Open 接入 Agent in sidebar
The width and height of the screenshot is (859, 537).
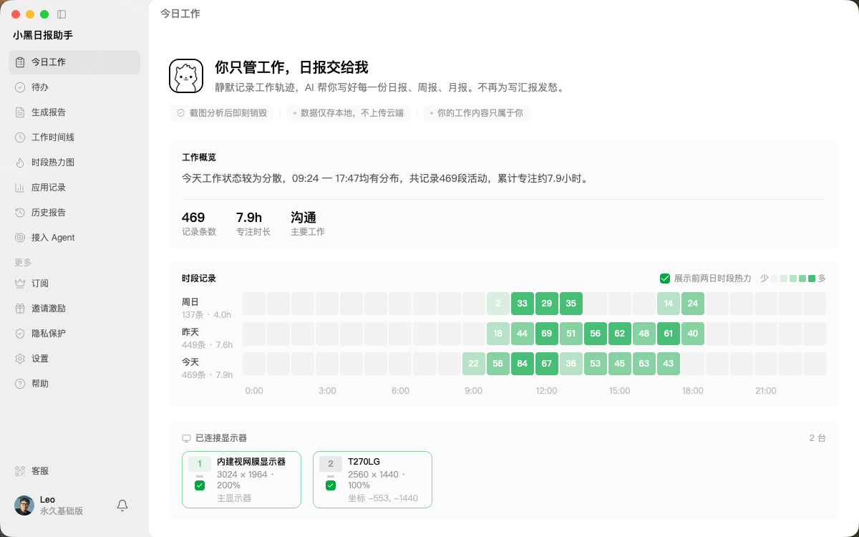74,238
